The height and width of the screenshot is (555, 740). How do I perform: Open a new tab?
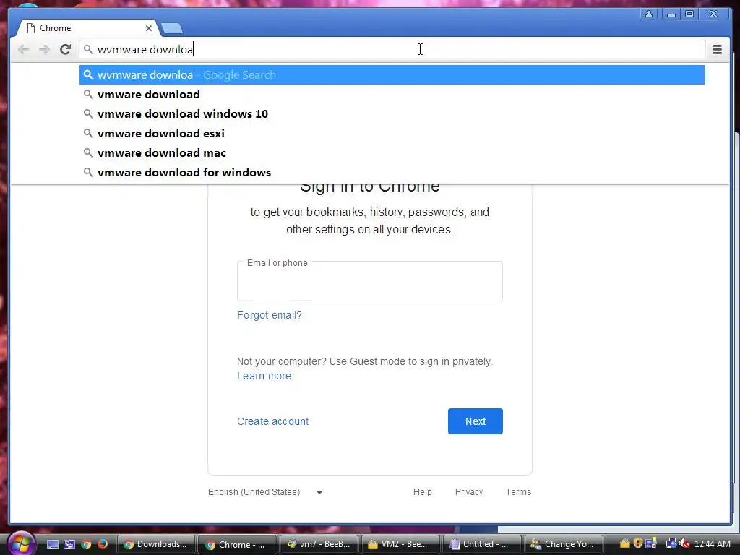(x=172, y=29)
